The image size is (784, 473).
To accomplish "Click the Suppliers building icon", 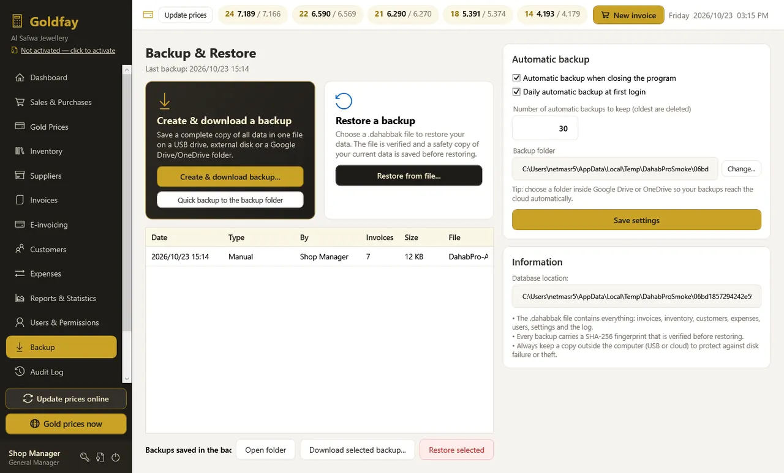I will [x=19, y=176].
